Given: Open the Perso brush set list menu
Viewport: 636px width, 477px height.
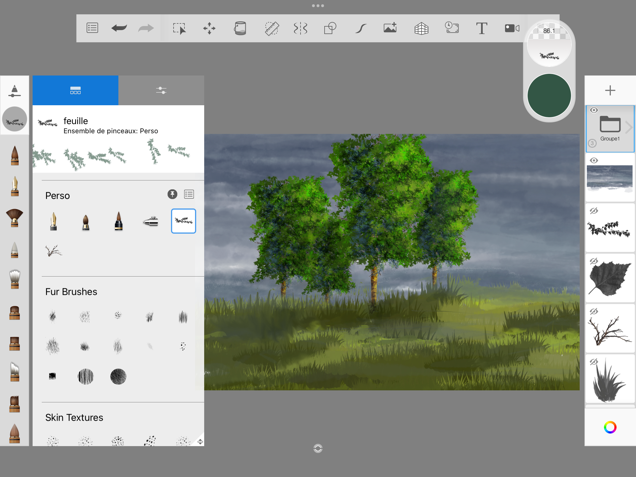Looking at the screenshot, I should click(189, 194).
